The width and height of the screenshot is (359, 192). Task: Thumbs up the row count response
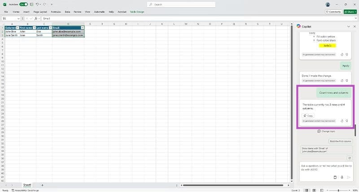point(342,121)
